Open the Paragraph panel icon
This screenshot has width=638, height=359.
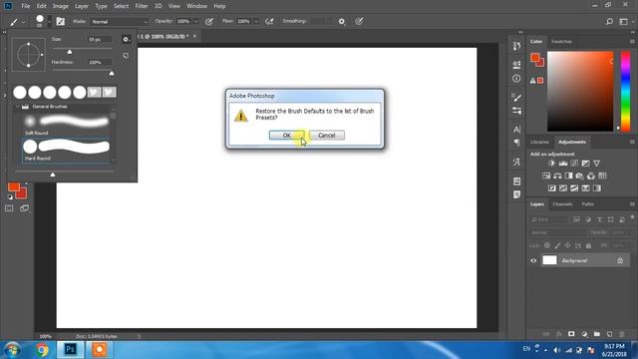click(516, 143)
